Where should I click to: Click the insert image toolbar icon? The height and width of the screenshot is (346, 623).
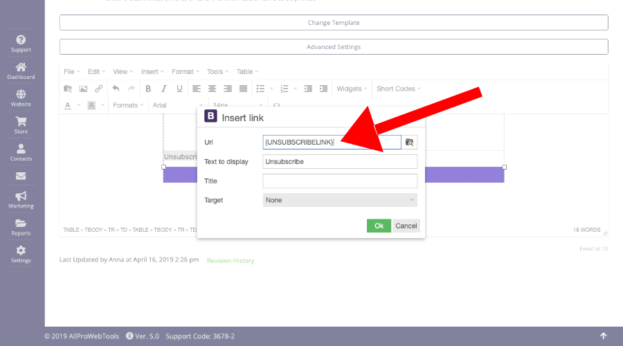click(x=83, y=89)
